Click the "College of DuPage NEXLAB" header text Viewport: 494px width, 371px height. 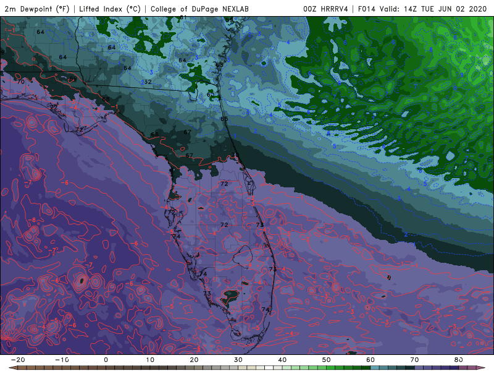pos(199,9)
